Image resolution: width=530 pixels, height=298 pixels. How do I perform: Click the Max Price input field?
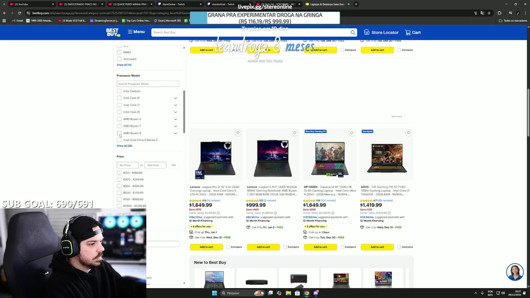click(x=155, y=165)
